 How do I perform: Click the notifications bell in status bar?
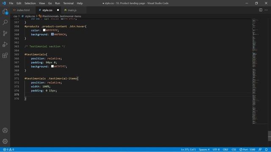[x=266, y=149]
